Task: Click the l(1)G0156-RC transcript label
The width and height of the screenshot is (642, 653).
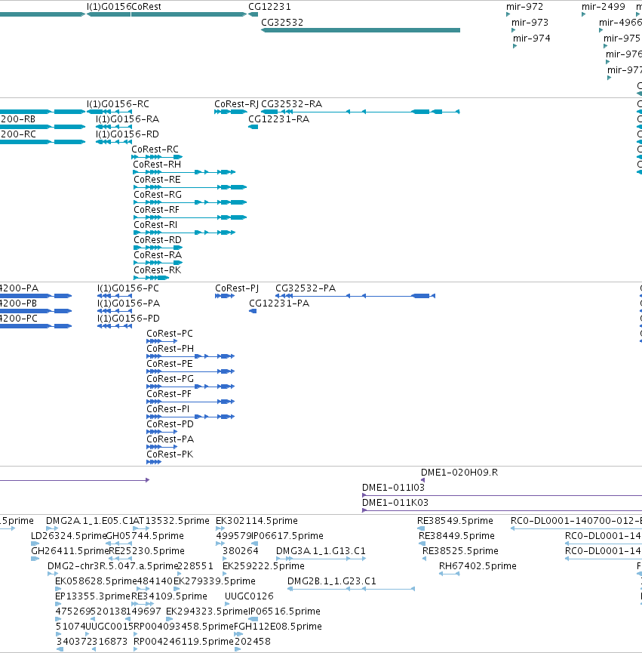Action: 118,104
